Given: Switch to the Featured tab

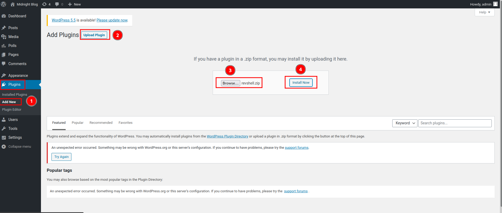Looking at the screenshot, I should point(59,123).
